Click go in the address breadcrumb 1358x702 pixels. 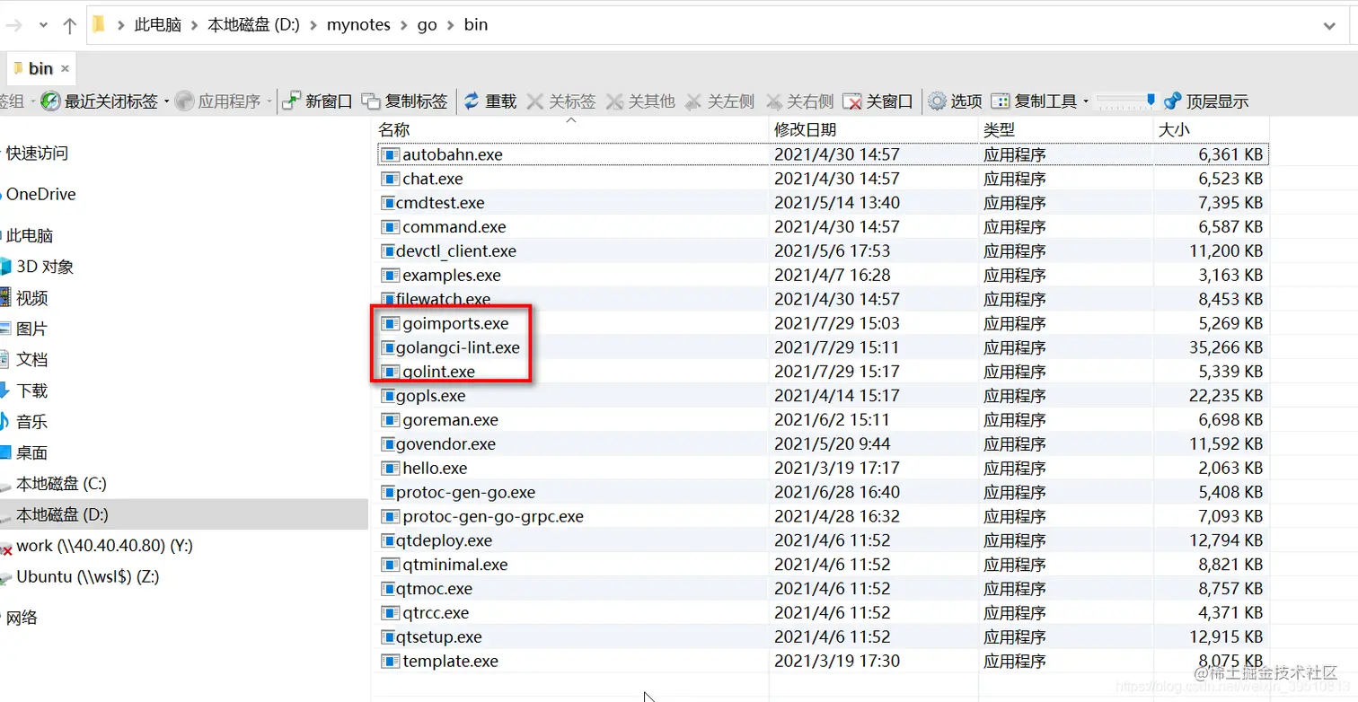pyautogui.click(x=428, y=25)
